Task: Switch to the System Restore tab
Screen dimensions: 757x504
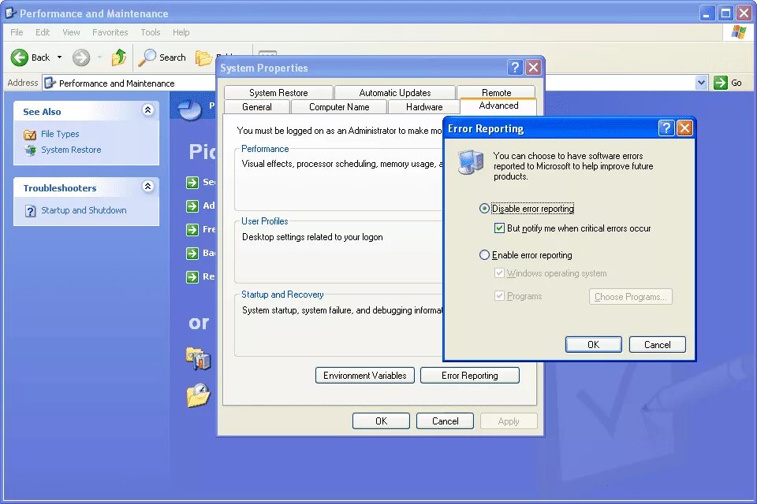Action: point(278,93)
